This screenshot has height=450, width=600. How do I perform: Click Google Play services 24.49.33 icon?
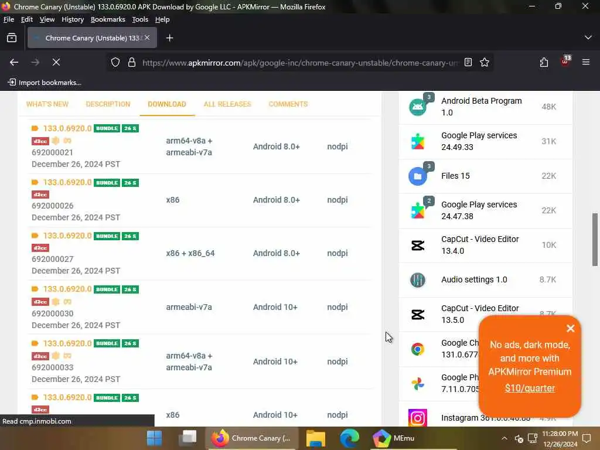point(417,141)
